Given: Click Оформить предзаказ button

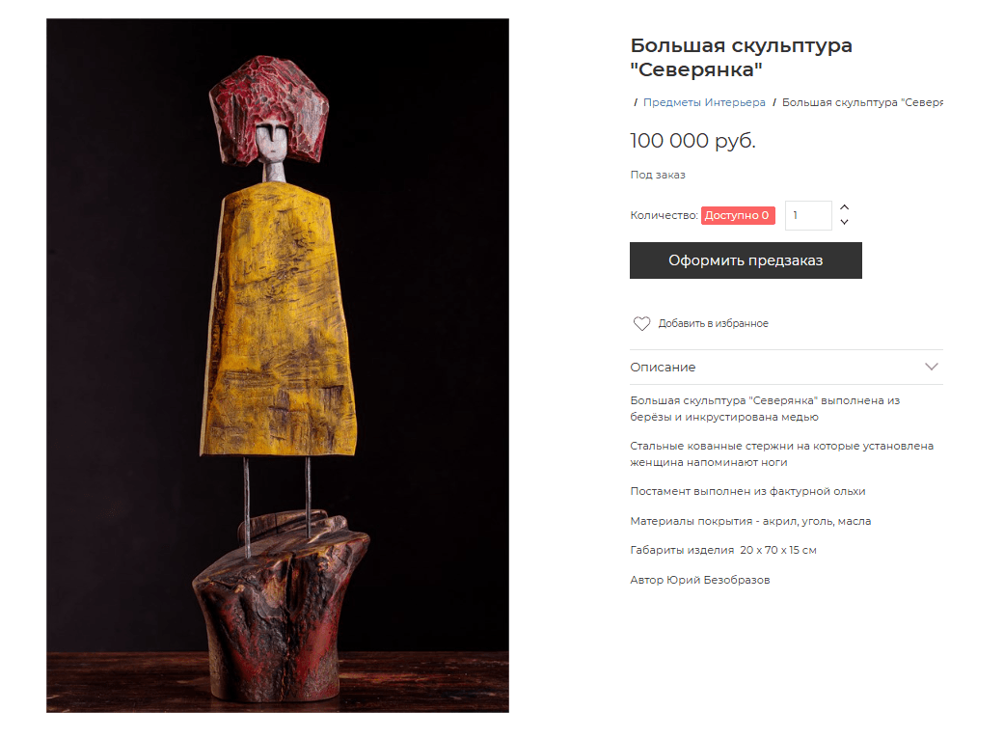Looking at the screenshot, I should (x=746, y=260).
